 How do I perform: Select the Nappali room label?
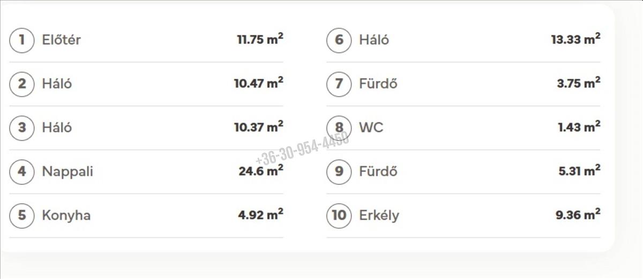tap(68, 172)
